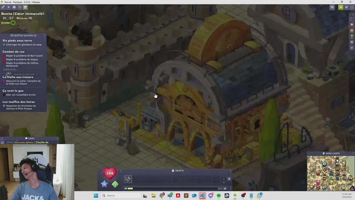Open WhatsApp from the taskbar
355x200 pixels.
260,196
